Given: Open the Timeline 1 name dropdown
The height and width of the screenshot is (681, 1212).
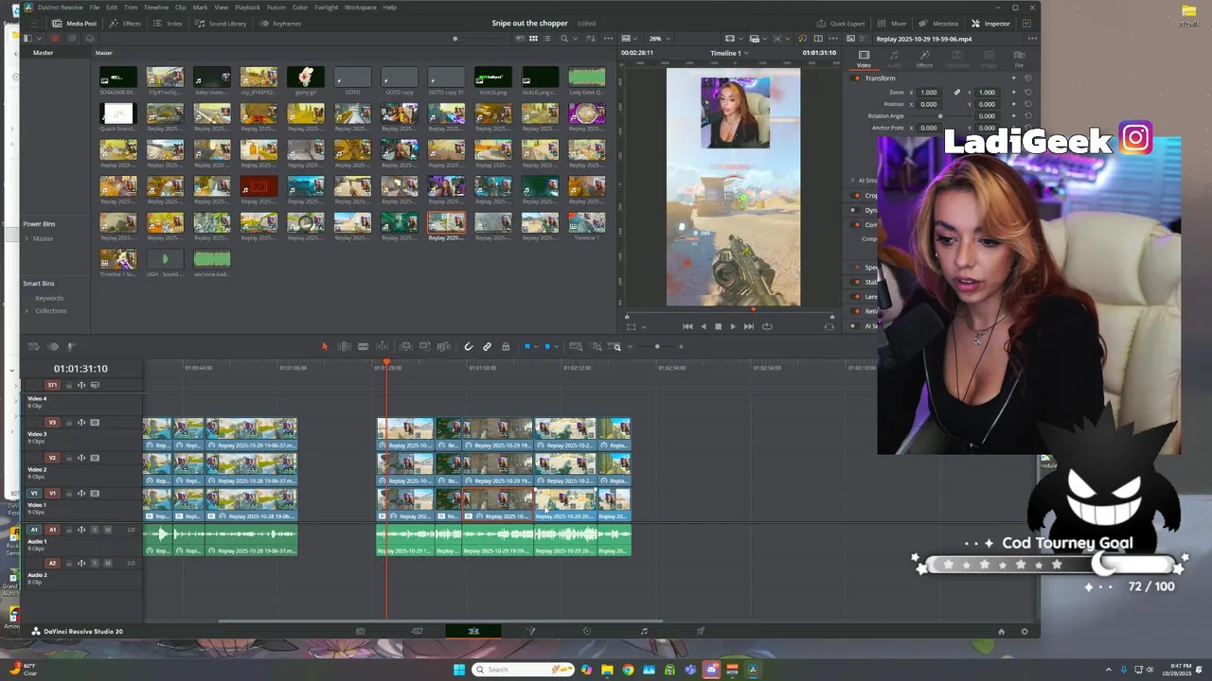Looking at the screenshot, I should click(x=730, y=53).
